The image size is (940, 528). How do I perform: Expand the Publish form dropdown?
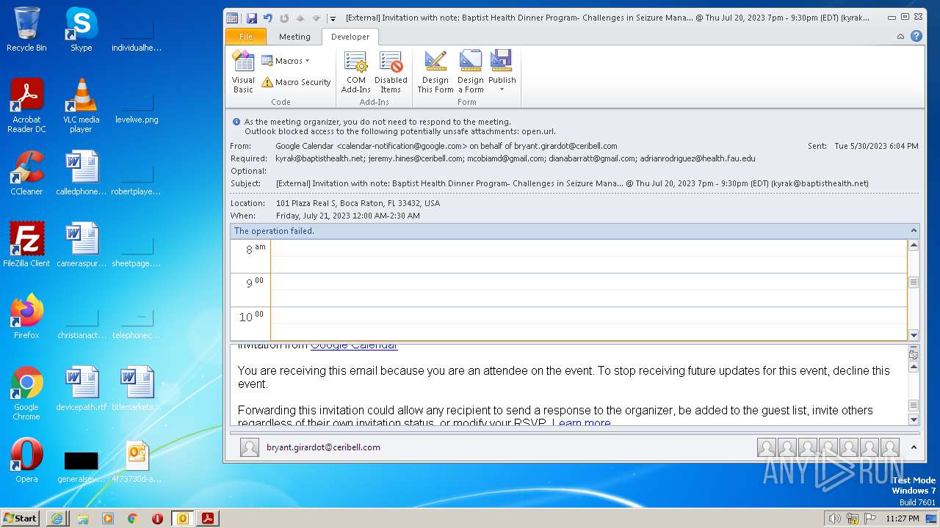(x=502, y=72)
